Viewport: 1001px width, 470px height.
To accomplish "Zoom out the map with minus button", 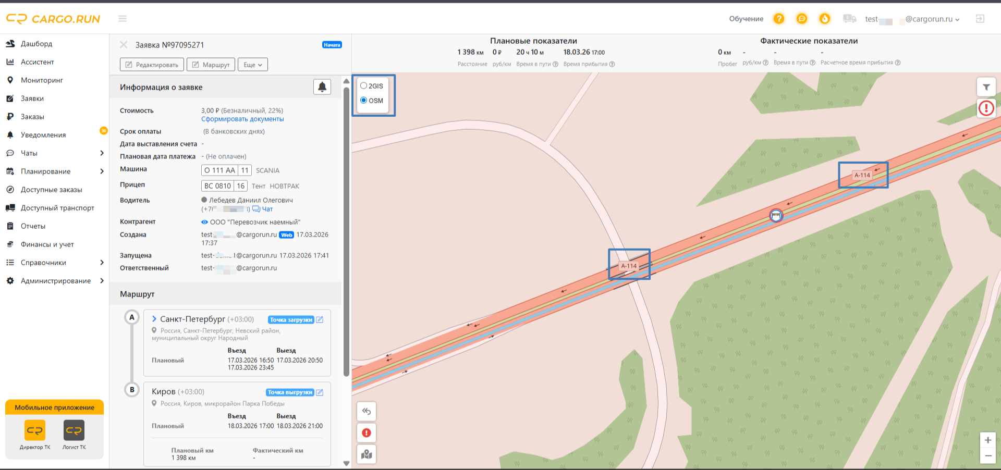I will 988,456.
